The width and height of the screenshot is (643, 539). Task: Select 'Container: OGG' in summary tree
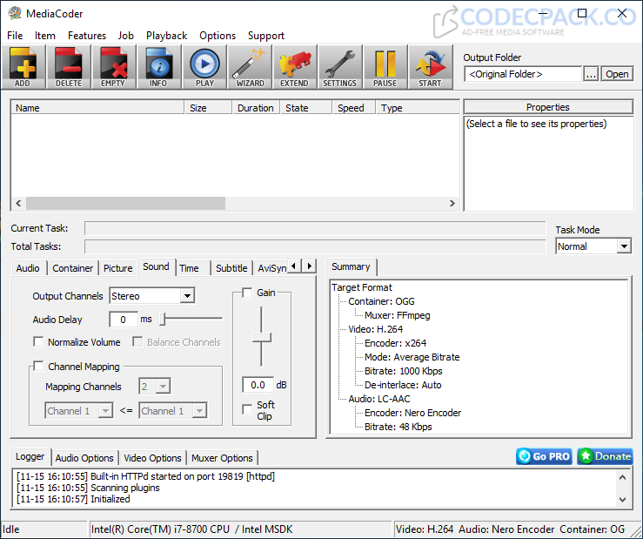point(381,301)
